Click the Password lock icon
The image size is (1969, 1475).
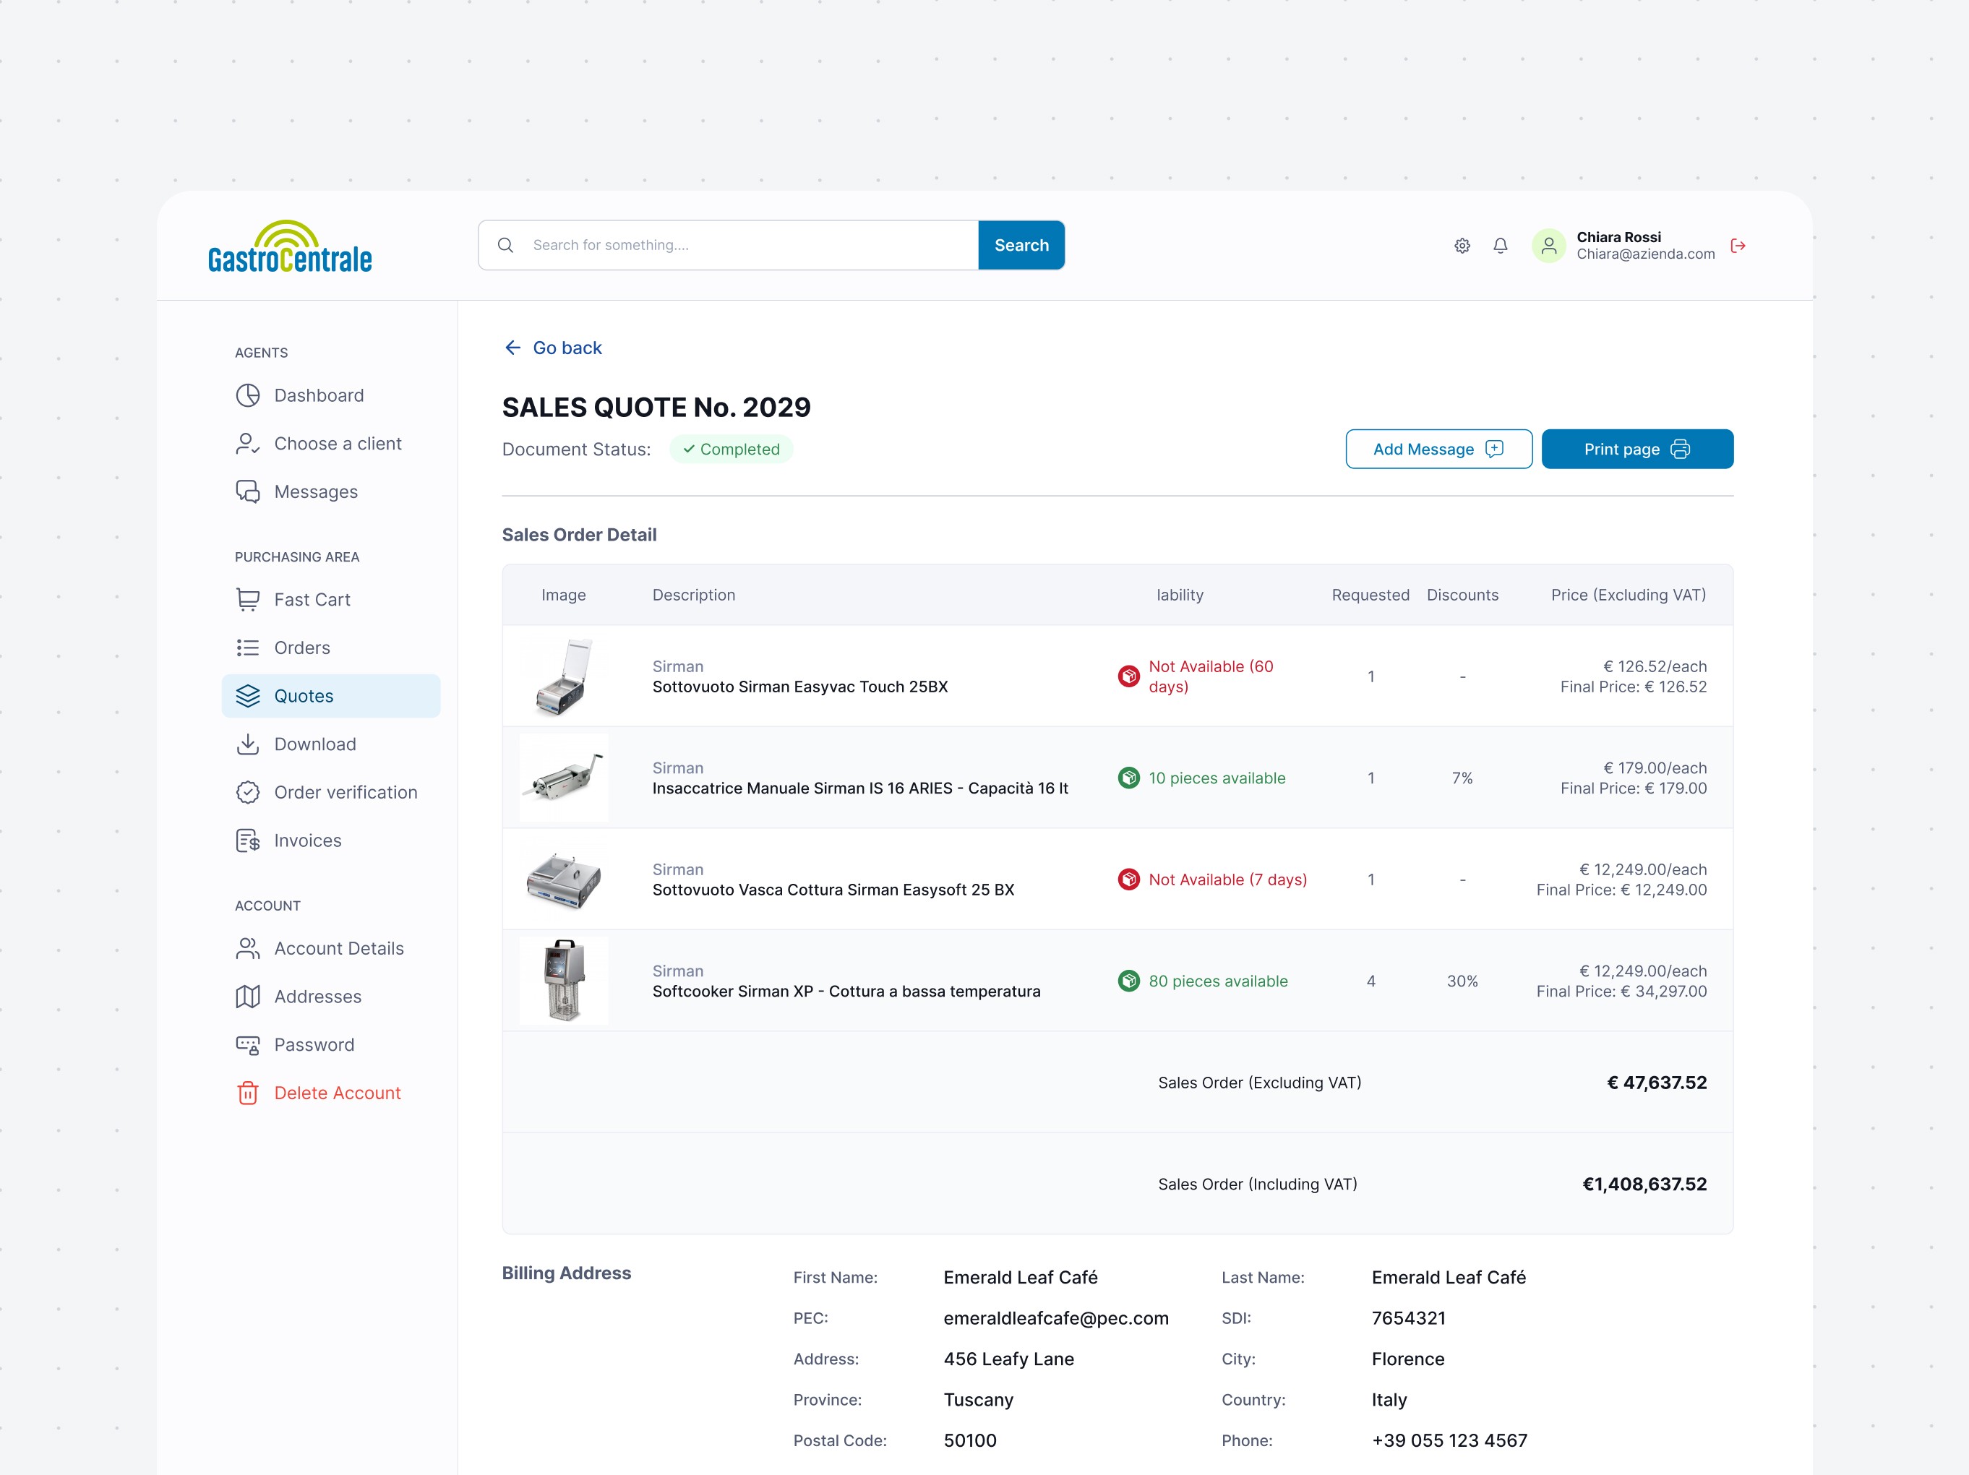(249, 1045)
